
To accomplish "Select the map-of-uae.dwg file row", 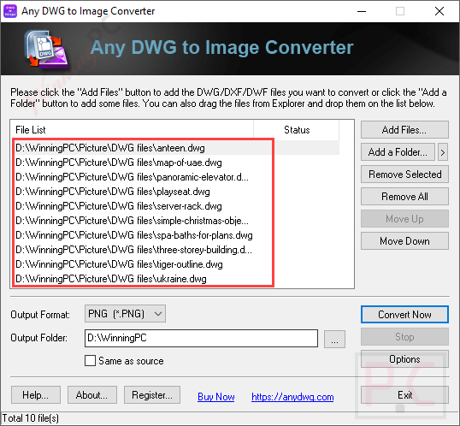I will click(x=175, y=163).
